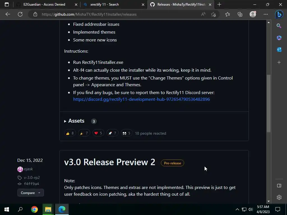Launch Google Chrome from taskbar

(x=34, y=209)
